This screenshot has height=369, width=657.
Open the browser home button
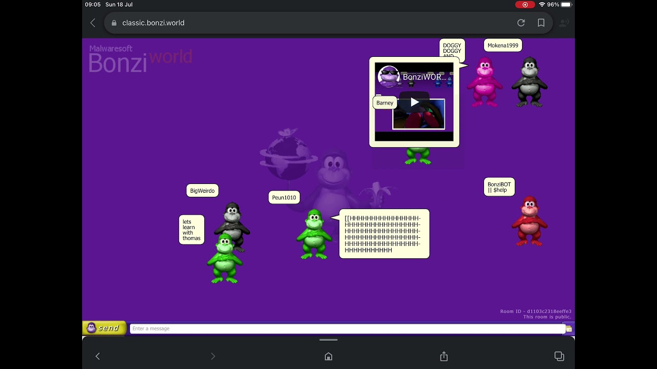328,356
